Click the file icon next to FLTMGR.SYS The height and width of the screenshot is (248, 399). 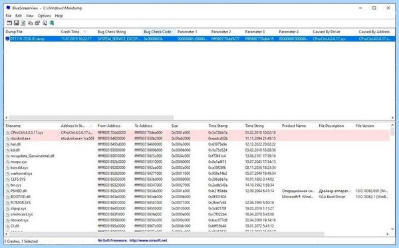(7, 203)
